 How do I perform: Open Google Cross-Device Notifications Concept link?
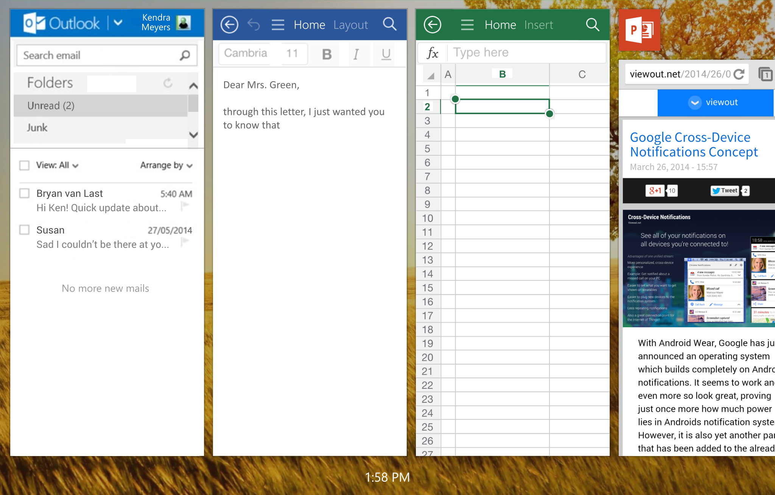(694, 144)
